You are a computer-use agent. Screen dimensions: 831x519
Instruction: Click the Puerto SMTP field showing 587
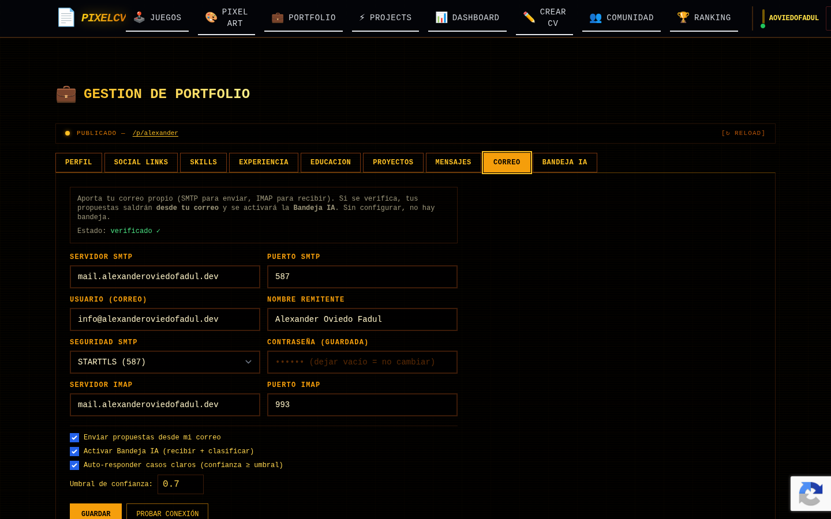362,277
